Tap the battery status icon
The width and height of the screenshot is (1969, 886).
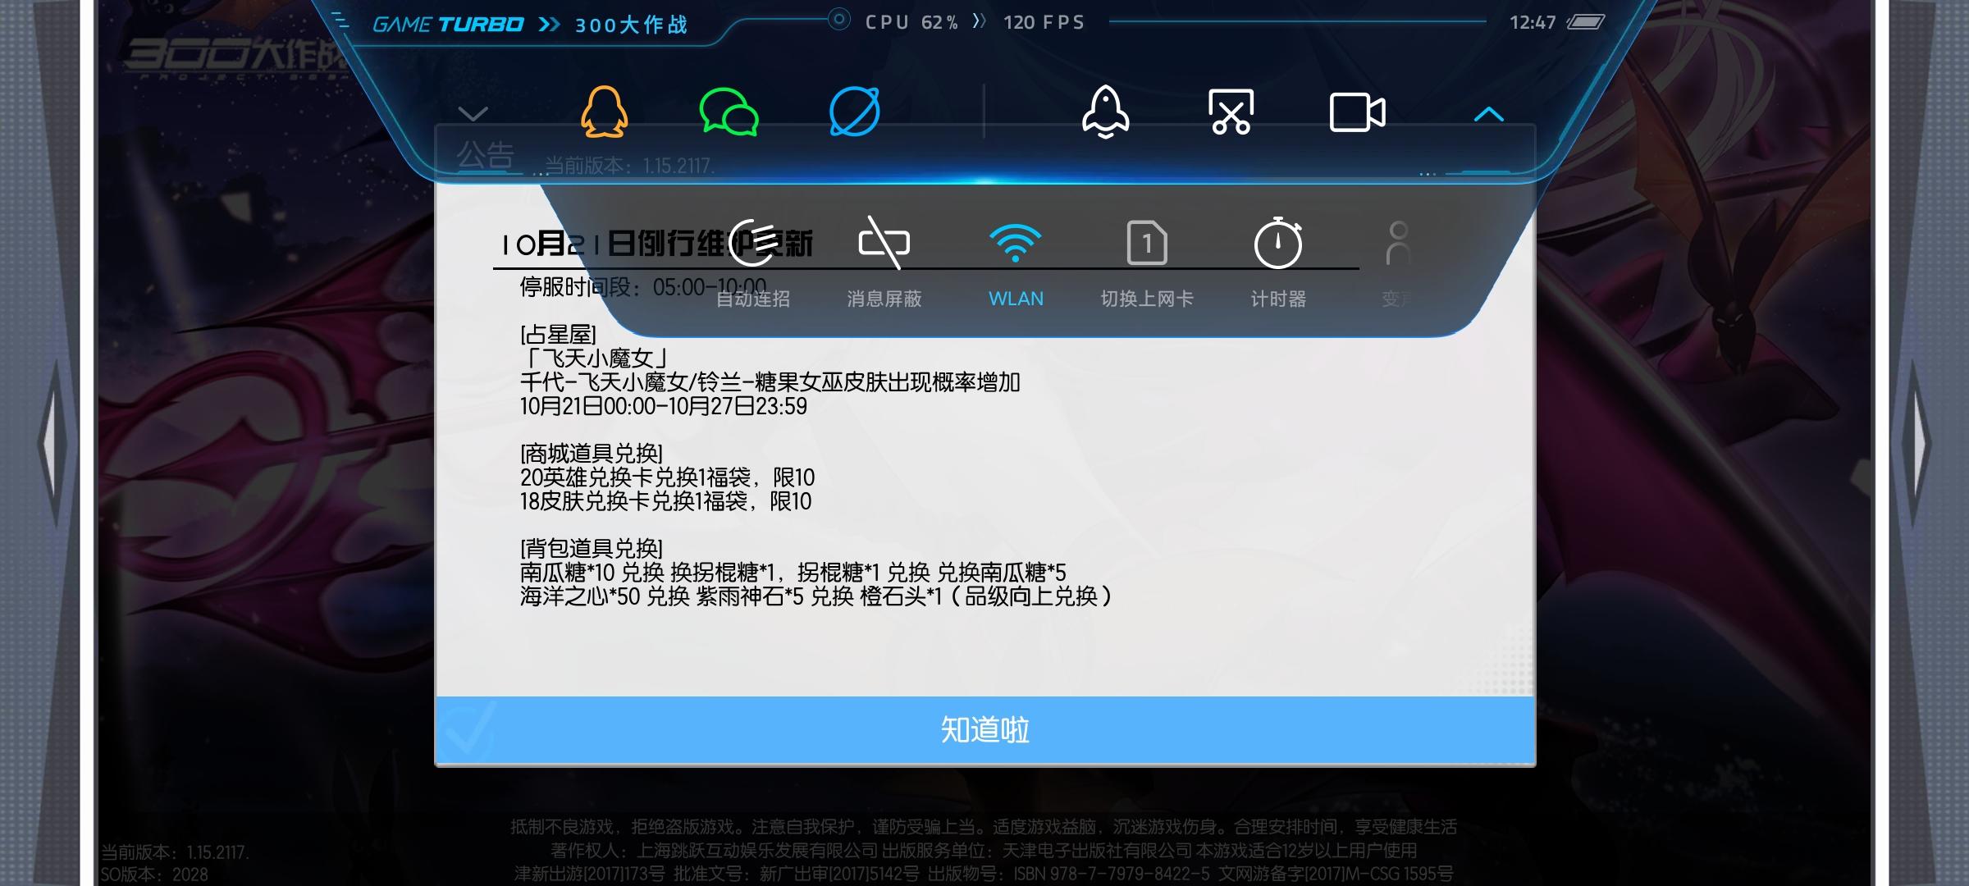1586,22
